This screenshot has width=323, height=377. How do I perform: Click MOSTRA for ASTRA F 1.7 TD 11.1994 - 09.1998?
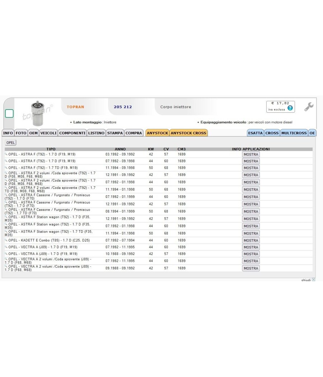point(251,168)
